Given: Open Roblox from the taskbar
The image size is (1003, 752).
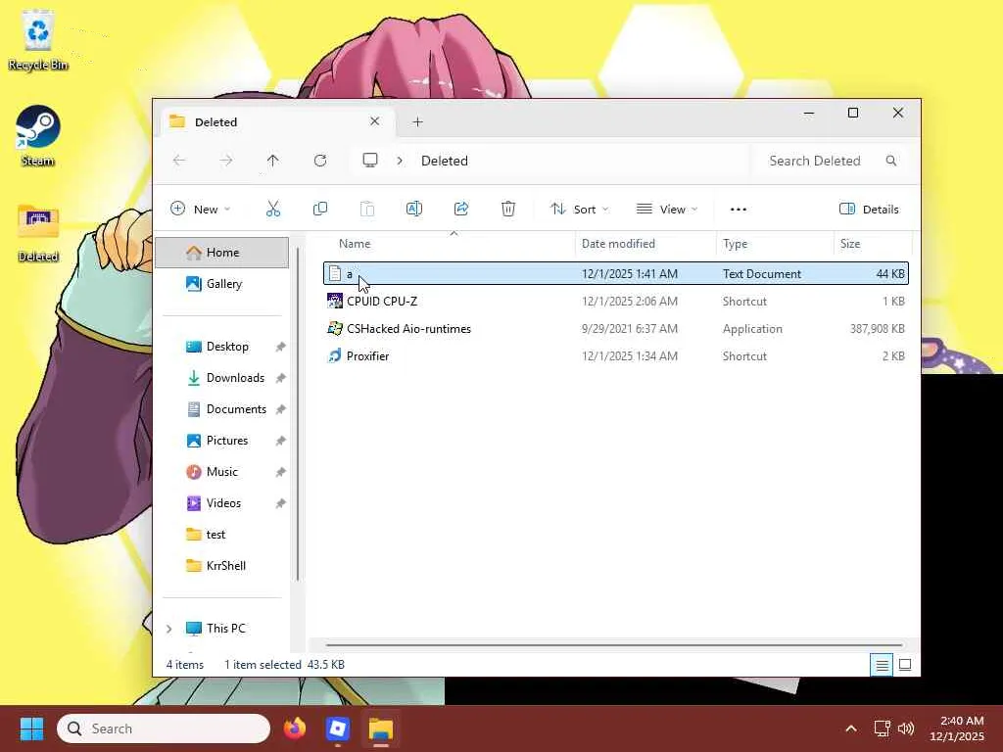Looking at the screenshot, I should pyautogui.click(x=337, y=728).
